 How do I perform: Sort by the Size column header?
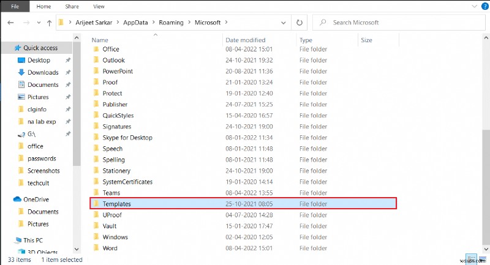click(x=366, y=40)
